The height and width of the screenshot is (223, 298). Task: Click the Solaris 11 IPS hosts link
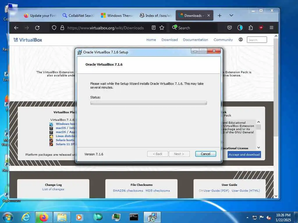click(x=65, y=144)
